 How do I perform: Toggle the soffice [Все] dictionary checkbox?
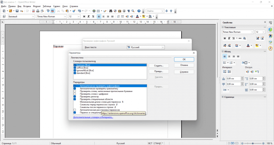click(75, 68)
